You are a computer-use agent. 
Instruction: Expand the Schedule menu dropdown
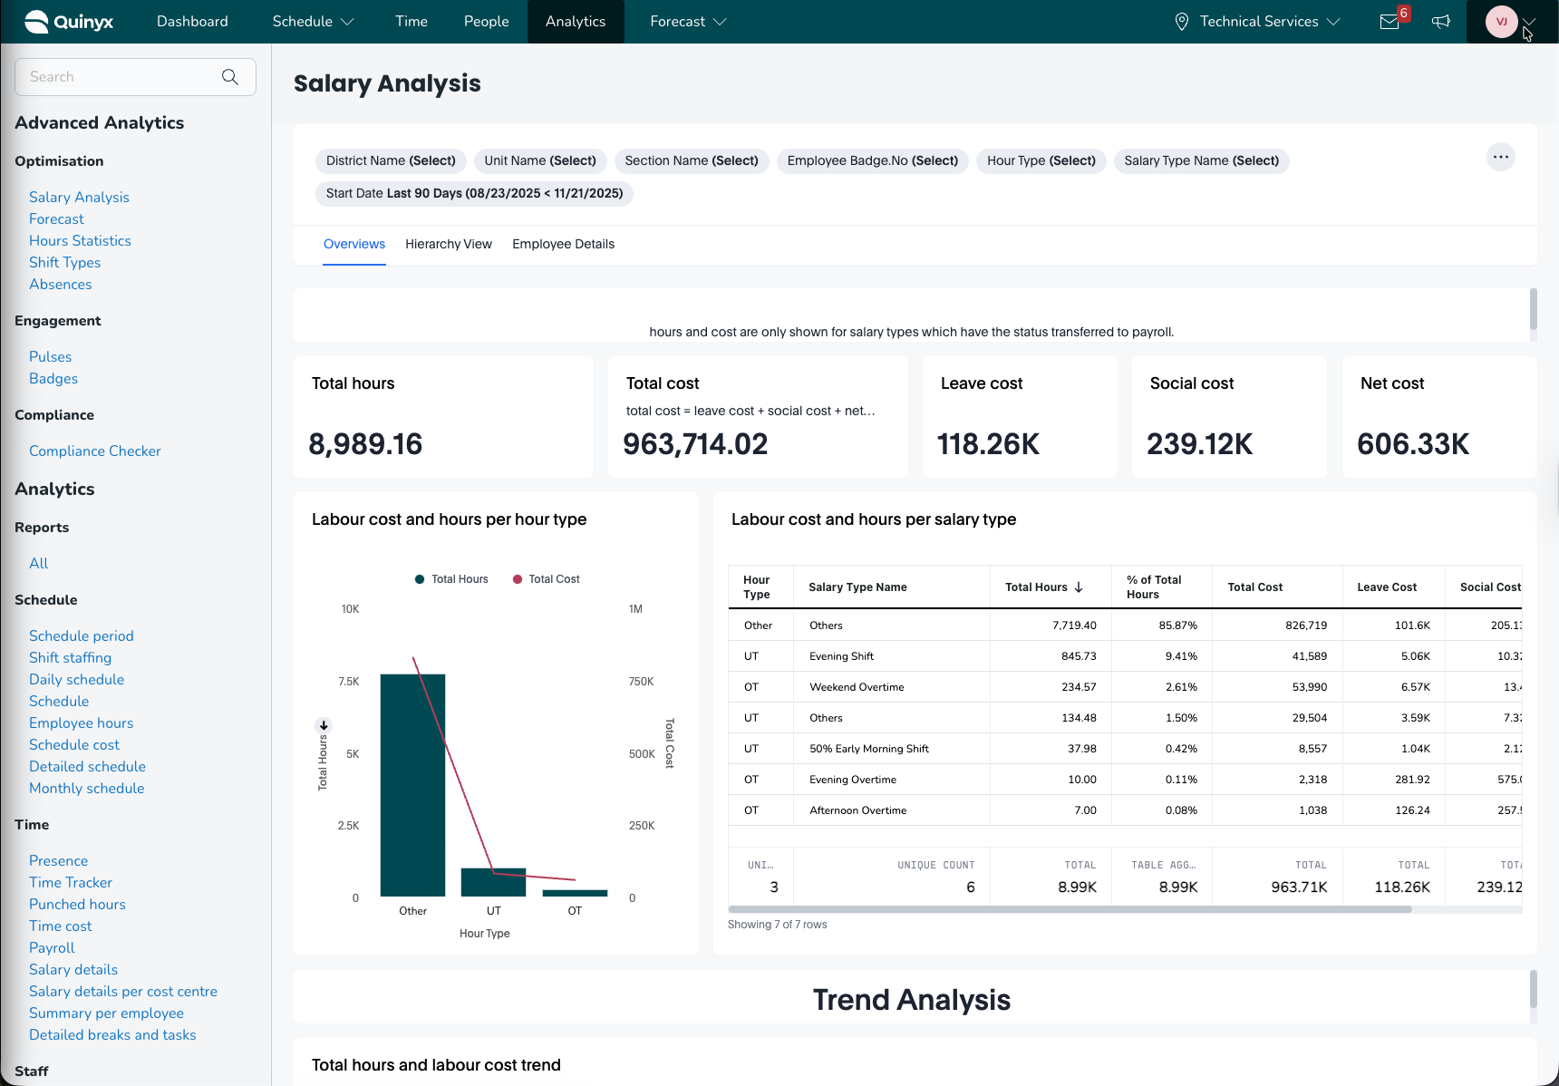pyautogui.click(x=313, y=22)
